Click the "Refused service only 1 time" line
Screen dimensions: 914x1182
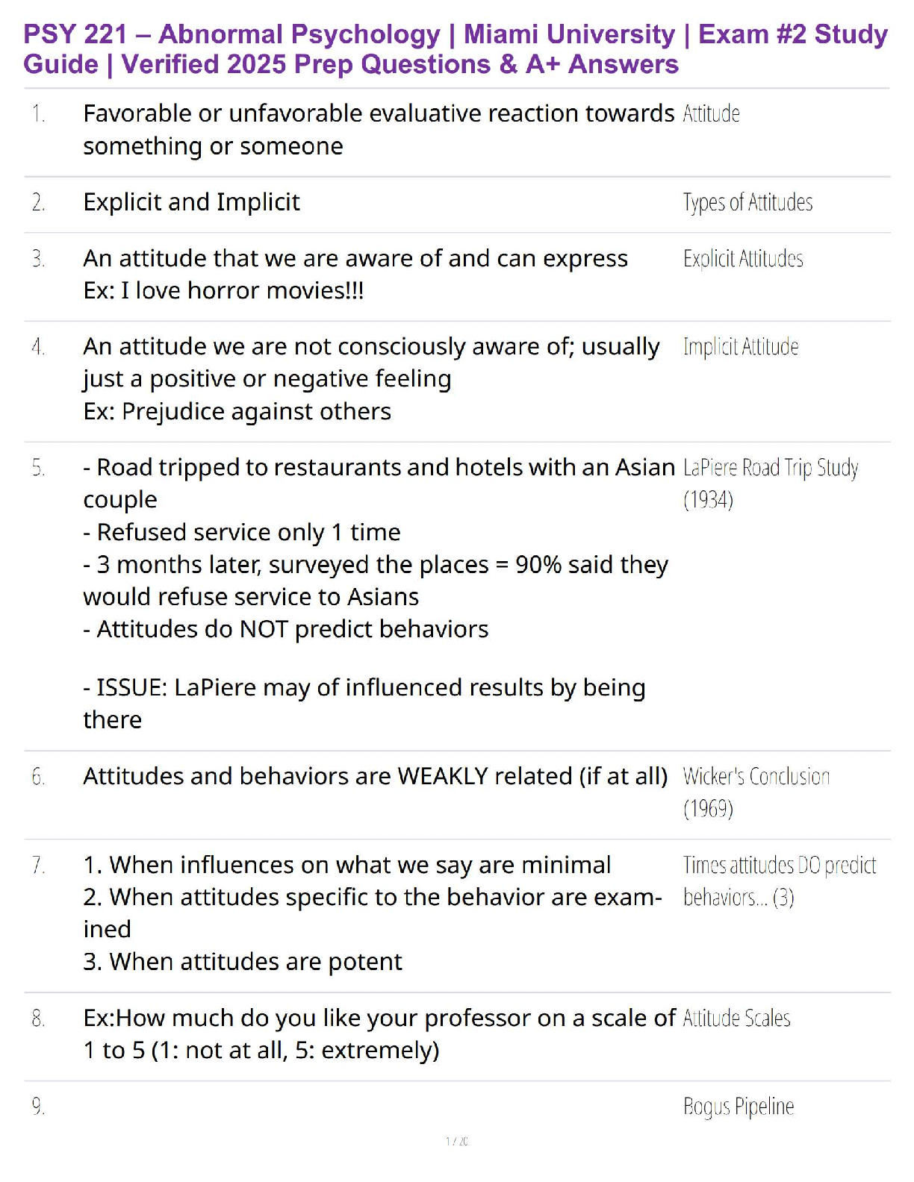241,532
